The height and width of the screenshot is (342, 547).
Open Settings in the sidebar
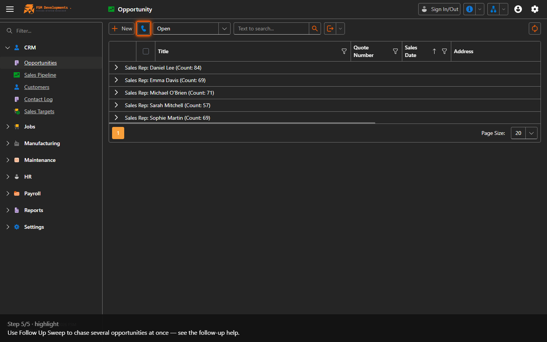[x=34, y=227]
